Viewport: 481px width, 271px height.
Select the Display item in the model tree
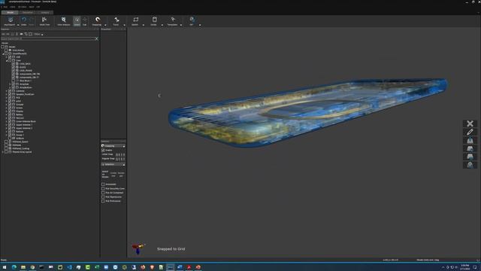pos(20,111)
